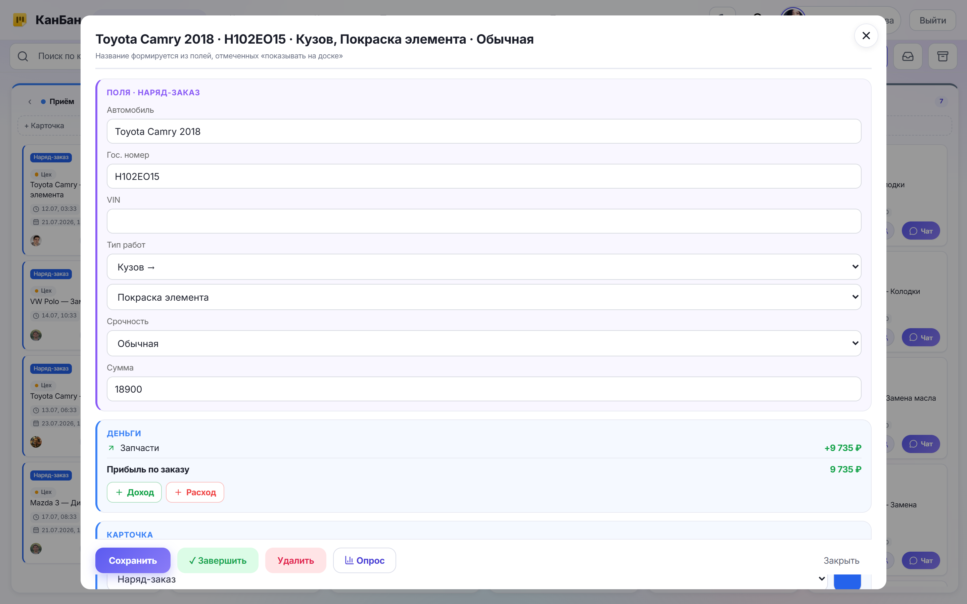This screenshot has width=967, height=604.
Task: Open the inbox tray icon
Action: tap(908, 56)
